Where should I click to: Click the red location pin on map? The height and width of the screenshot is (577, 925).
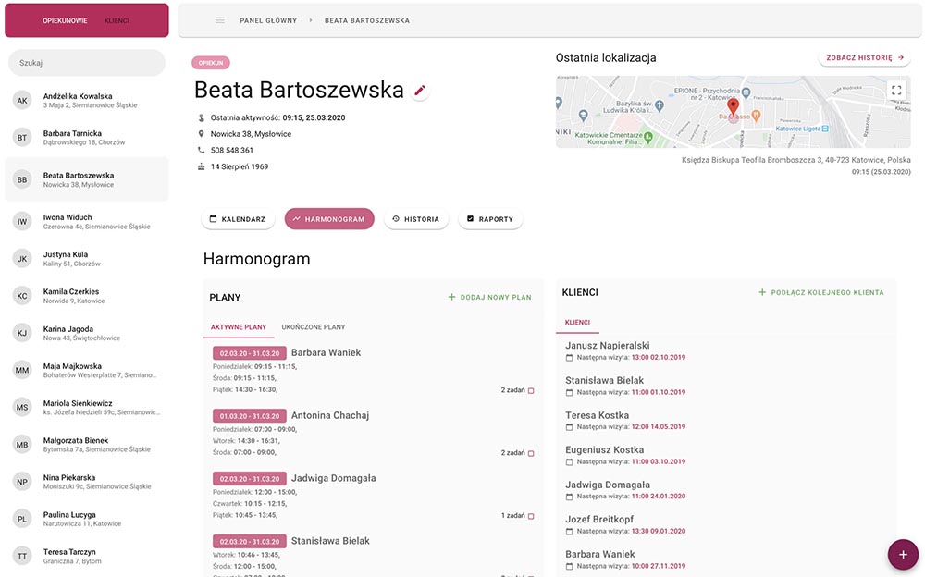click(x=734, y=105)
